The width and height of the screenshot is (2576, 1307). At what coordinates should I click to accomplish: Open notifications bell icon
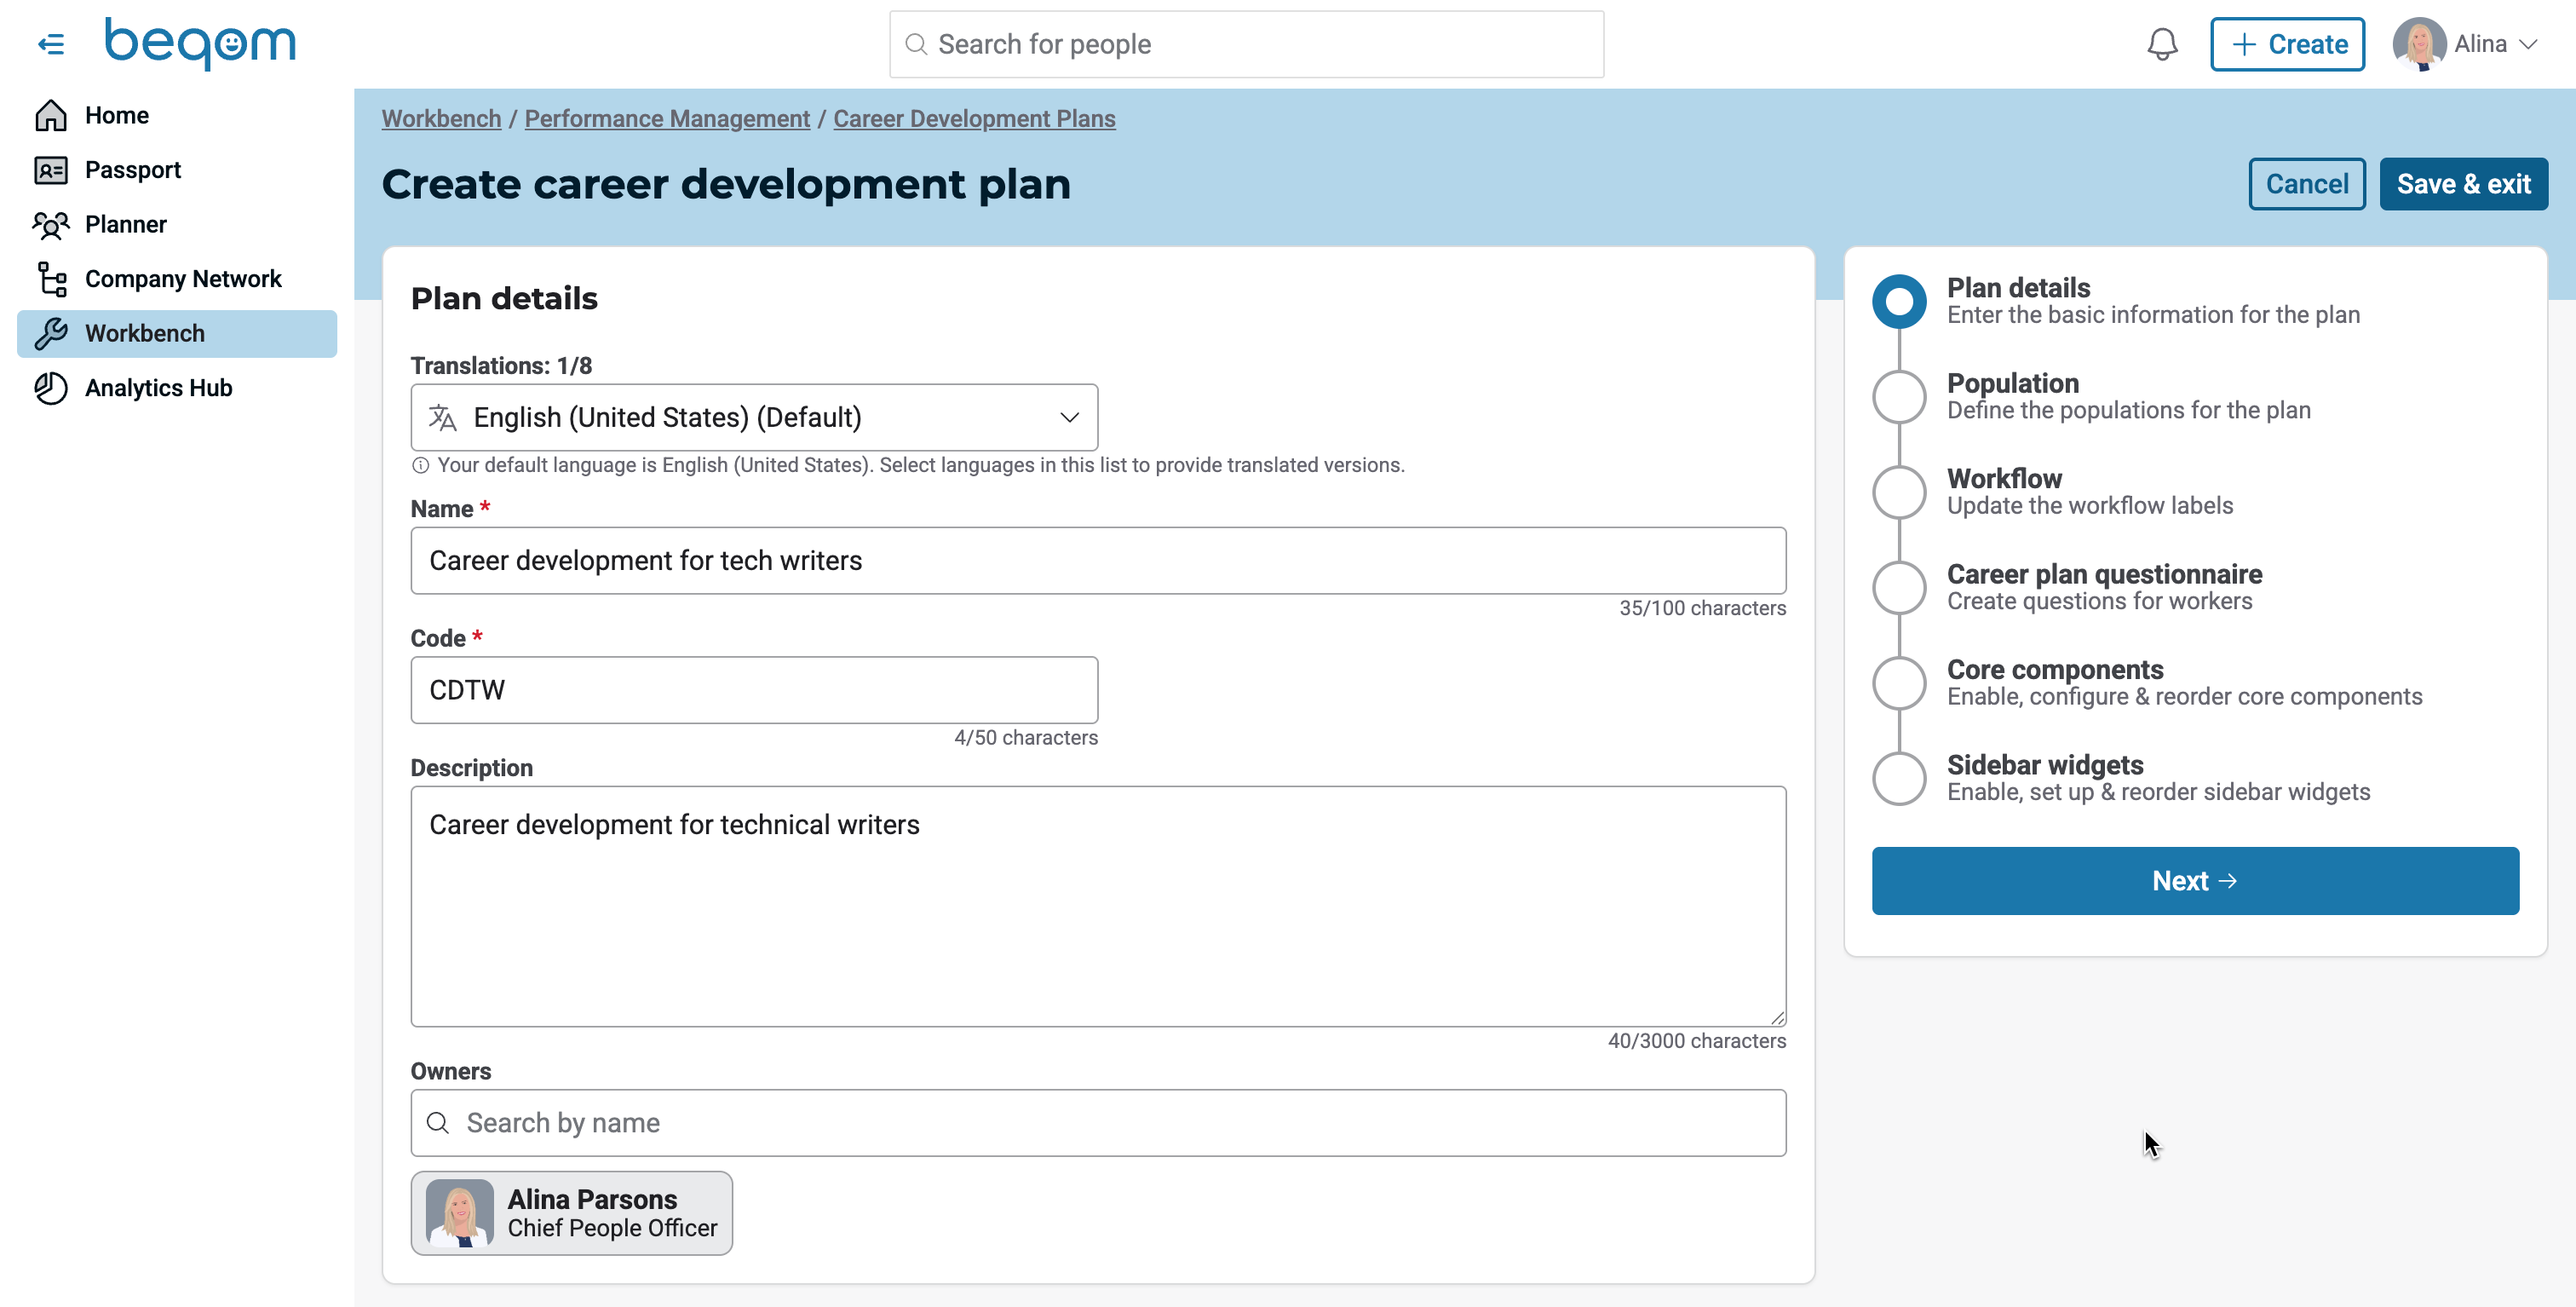[2162, 44]
